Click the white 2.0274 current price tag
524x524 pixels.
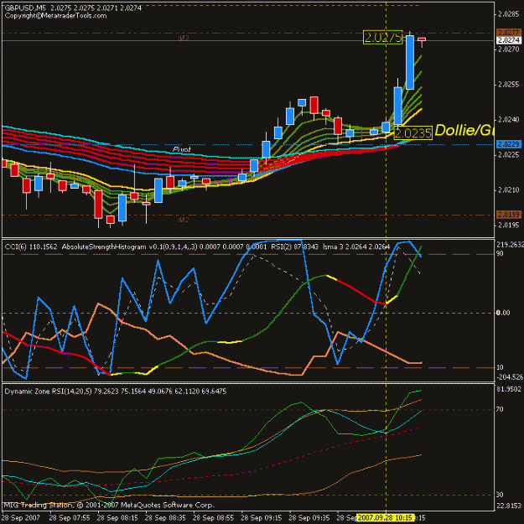tap(509, 40)
